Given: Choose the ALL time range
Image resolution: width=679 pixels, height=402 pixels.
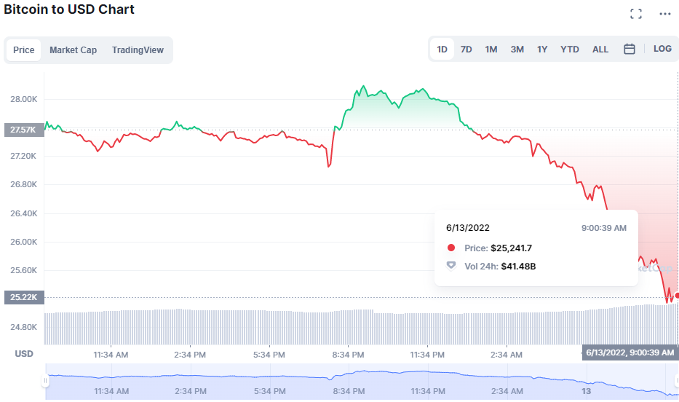Looking at the screenshot, I should pyautogui.click(x=600, y=50).
